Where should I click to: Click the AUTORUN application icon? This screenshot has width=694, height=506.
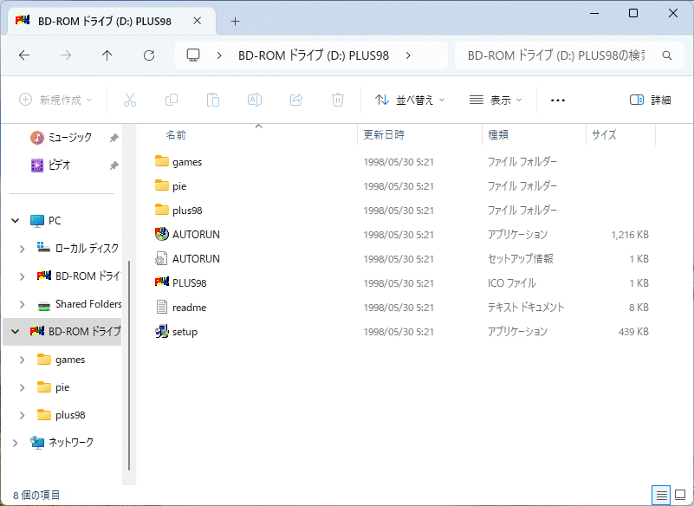coord(161,234)
